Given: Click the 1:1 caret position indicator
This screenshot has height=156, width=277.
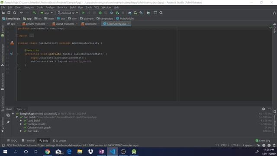Looking at the screenshot, I should 217,146.
